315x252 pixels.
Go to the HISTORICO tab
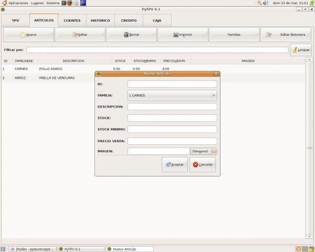coord(100,20)
